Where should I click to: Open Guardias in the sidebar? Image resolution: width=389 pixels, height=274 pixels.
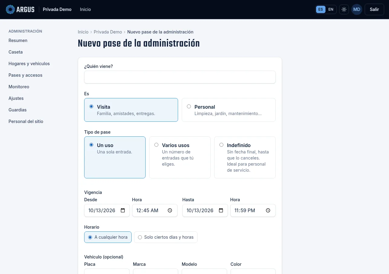[18, 110]
